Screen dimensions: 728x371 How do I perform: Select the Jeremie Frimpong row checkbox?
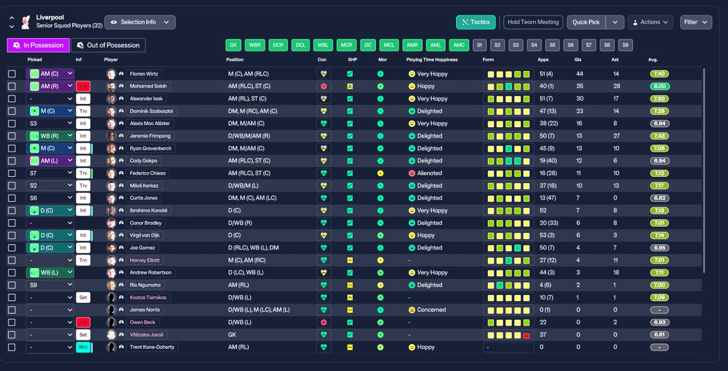point(12,136)
